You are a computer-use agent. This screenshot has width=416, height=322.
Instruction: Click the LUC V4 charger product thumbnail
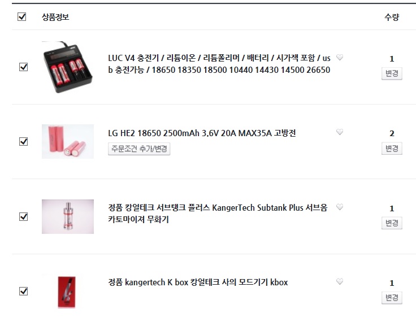(x=68, y=67)
